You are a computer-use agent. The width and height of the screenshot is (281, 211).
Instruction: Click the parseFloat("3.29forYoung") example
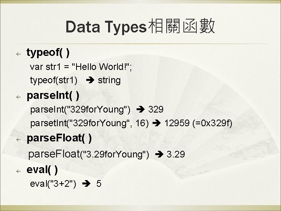pyautogui.click(x=89, y=154)
